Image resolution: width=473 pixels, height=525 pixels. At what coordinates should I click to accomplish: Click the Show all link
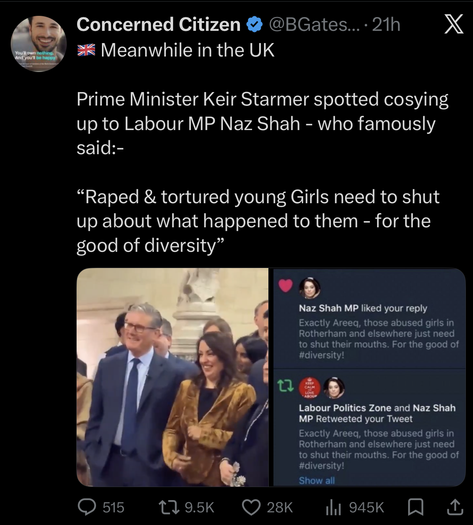pos(317,480)
